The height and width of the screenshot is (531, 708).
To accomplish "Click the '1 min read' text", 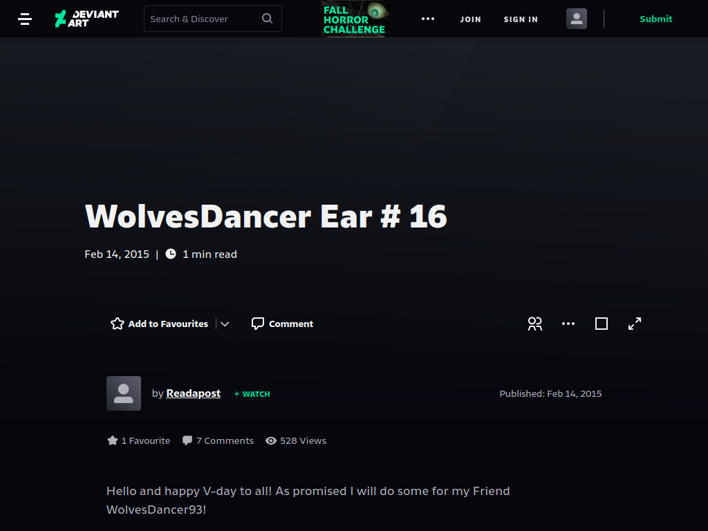I will [209, 254].
